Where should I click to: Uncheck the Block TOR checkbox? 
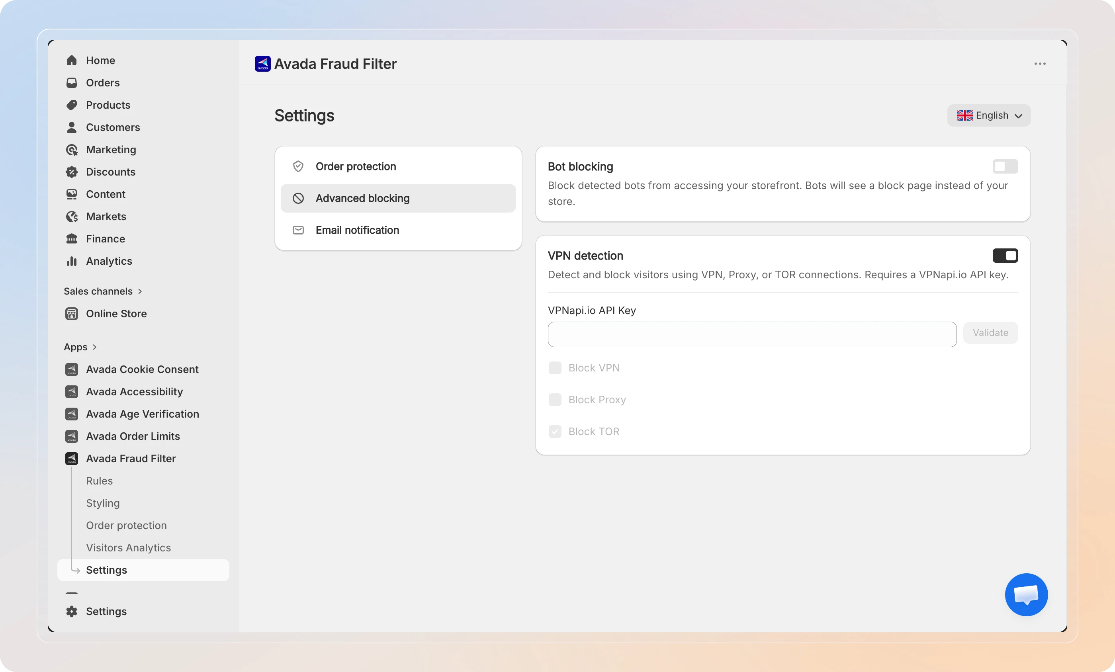[555, 432]
